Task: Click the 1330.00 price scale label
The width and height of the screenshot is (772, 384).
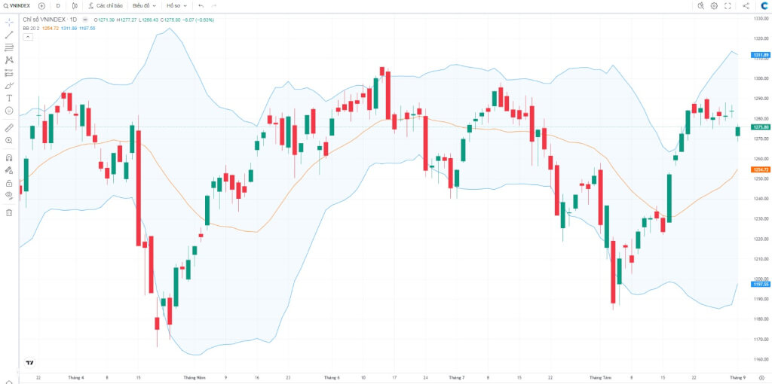Action: click(761, 19)
